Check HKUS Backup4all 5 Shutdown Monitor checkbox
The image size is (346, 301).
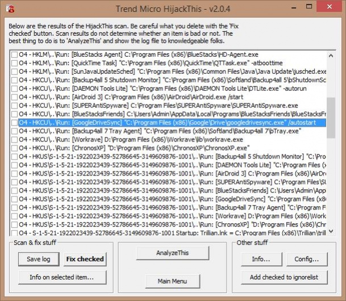[15, 157]
